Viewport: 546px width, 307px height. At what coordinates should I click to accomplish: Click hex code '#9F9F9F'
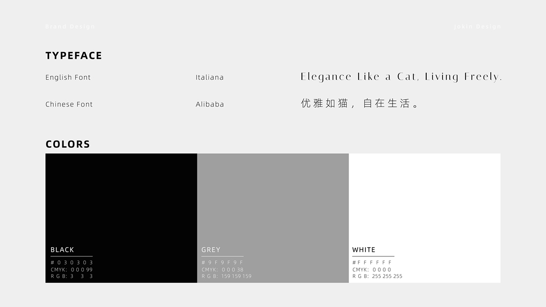(222, 262)
